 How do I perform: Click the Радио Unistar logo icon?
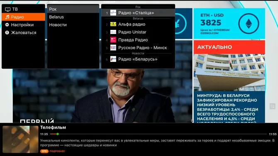coord(113,32)
